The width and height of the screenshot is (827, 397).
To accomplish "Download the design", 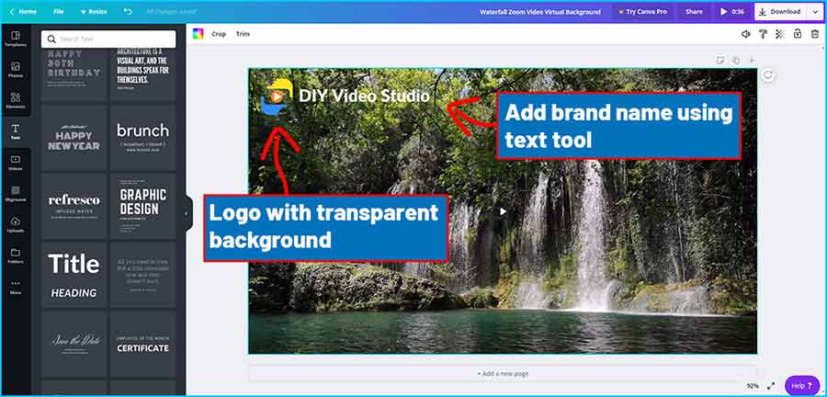I will click(780, 12).
